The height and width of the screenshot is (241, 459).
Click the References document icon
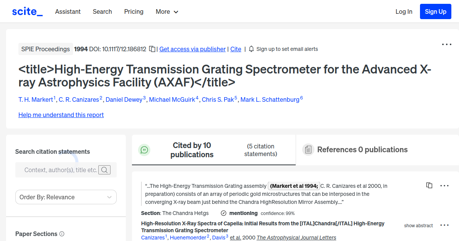pos(308,150)
